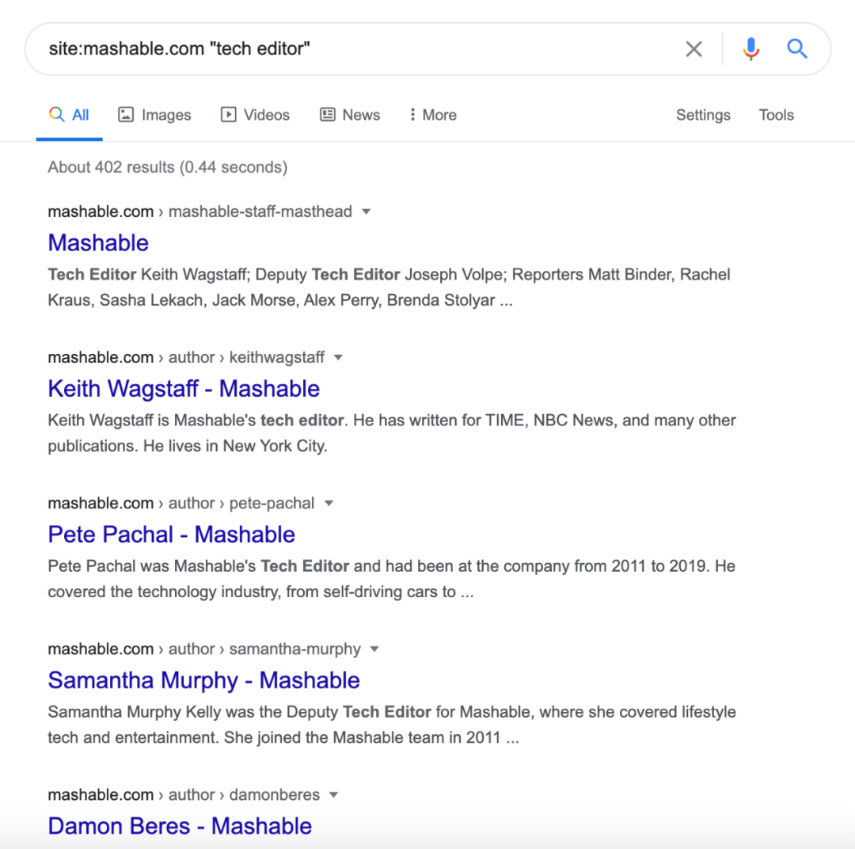This screenshot has width=855, height=849.
Task: Click the mashable.com › mashable-staff-masthead URL breadcrumb
Action: [200, 211]
